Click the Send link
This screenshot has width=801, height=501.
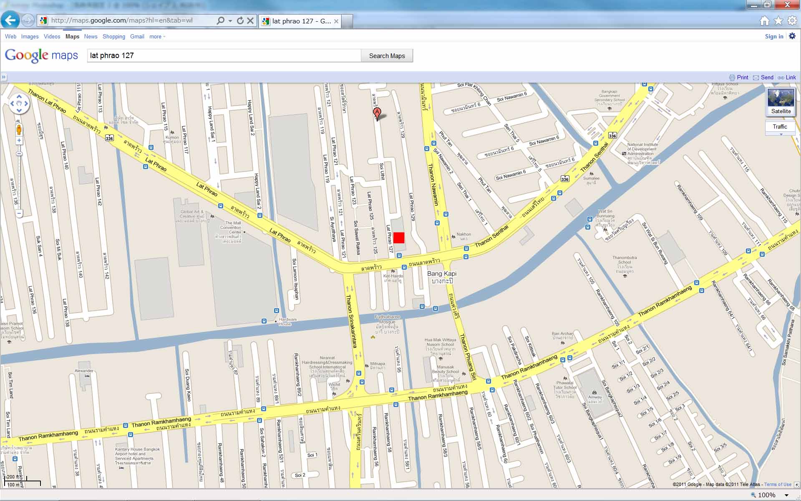click(763, 77)
